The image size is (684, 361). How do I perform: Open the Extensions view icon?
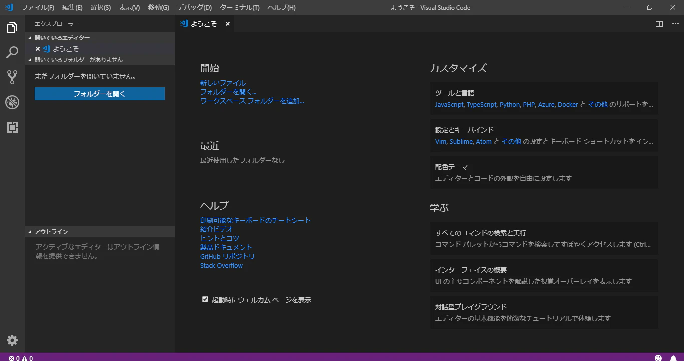tap(12, 127)
